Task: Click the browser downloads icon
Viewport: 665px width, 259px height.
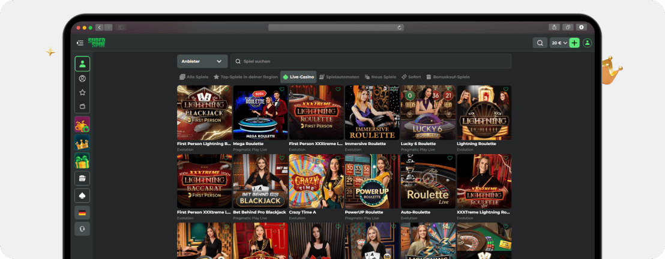Action: tap(581, 27)
